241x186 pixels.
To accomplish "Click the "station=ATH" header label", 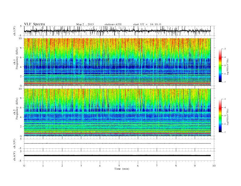I will point(113,24).
